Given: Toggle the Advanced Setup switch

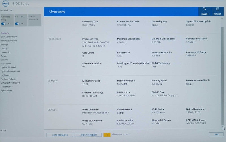Looking at the screenshot, I should point(3,24).
